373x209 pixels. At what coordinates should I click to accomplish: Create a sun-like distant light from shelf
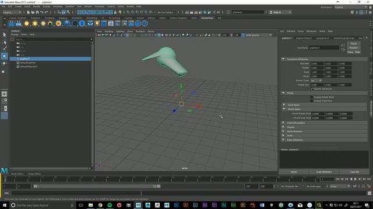coord(35,23)
